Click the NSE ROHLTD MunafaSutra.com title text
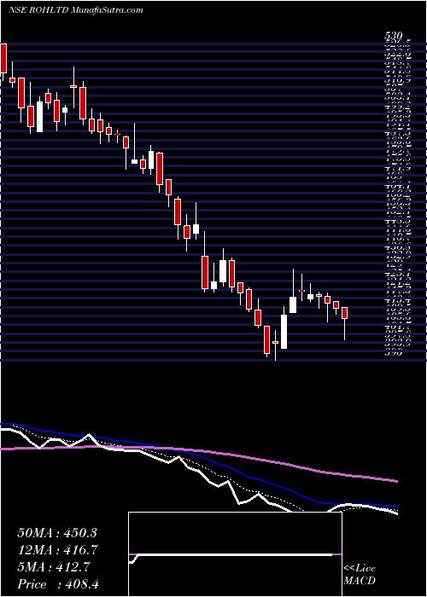Viewport: 427px width, 597px height. click(x=75, y=10)
